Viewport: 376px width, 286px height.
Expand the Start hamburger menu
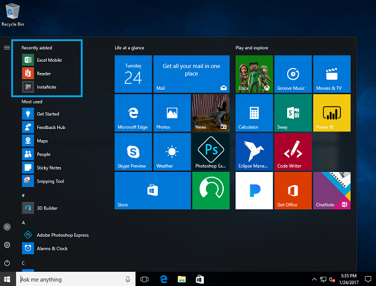tap(7, 47)
